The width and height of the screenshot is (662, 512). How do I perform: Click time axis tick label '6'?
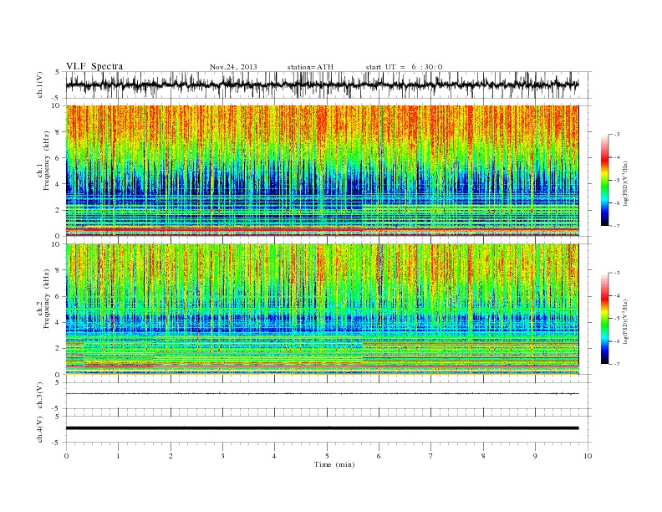click(379, 456)
